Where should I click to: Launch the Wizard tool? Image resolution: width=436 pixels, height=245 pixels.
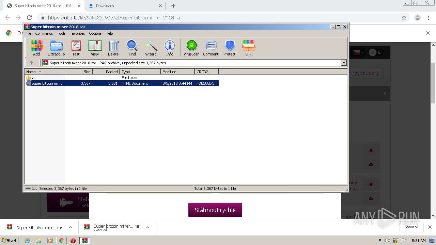pyautogui.click(x=151, y=48)
